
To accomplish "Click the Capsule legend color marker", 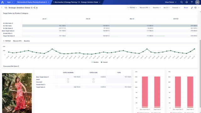I will pyautogui.click(x=101, y=62).
